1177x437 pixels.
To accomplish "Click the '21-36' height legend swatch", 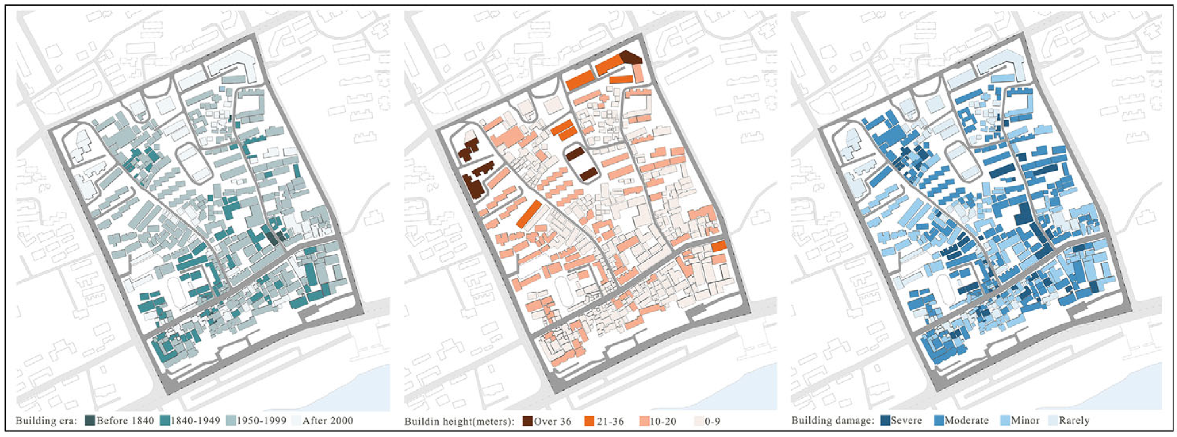I will [589, 421].
